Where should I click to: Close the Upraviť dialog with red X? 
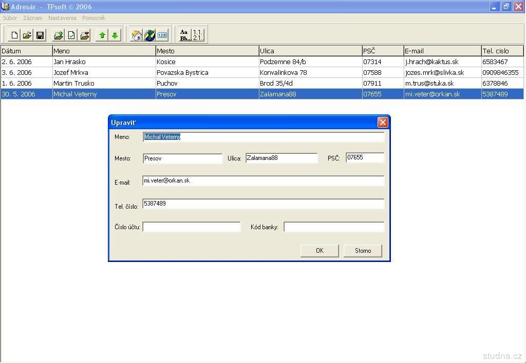[x=383, y=122]
